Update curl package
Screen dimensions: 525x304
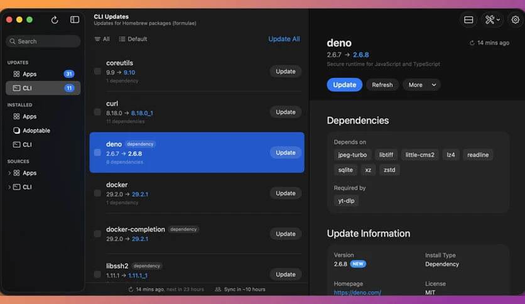(286, 112)
